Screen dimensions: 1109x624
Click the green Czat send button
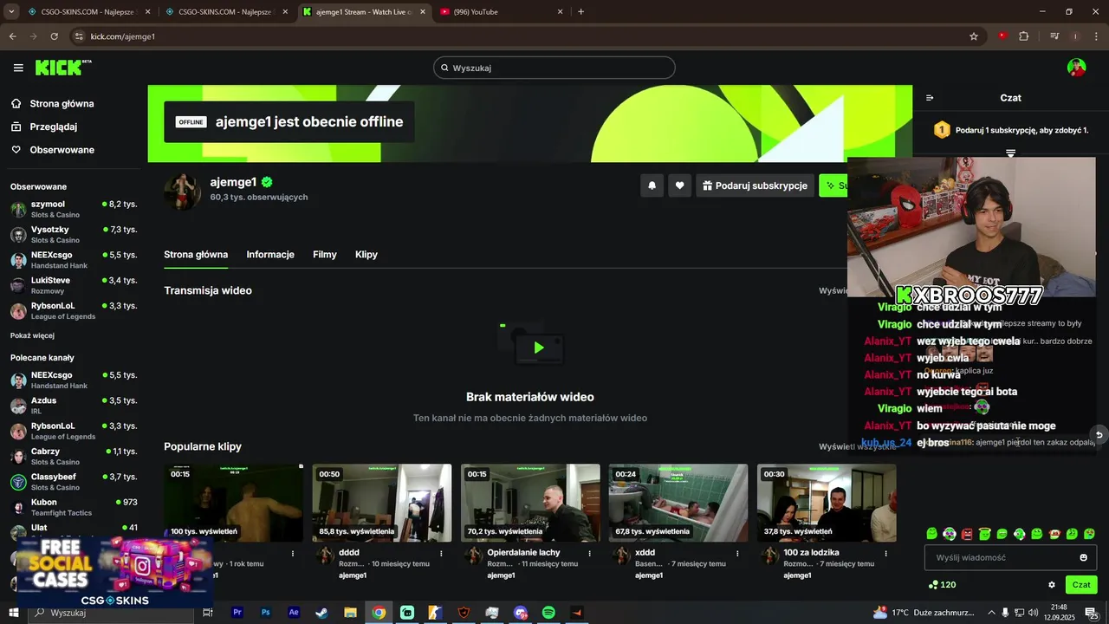[x=1081, y=585]
